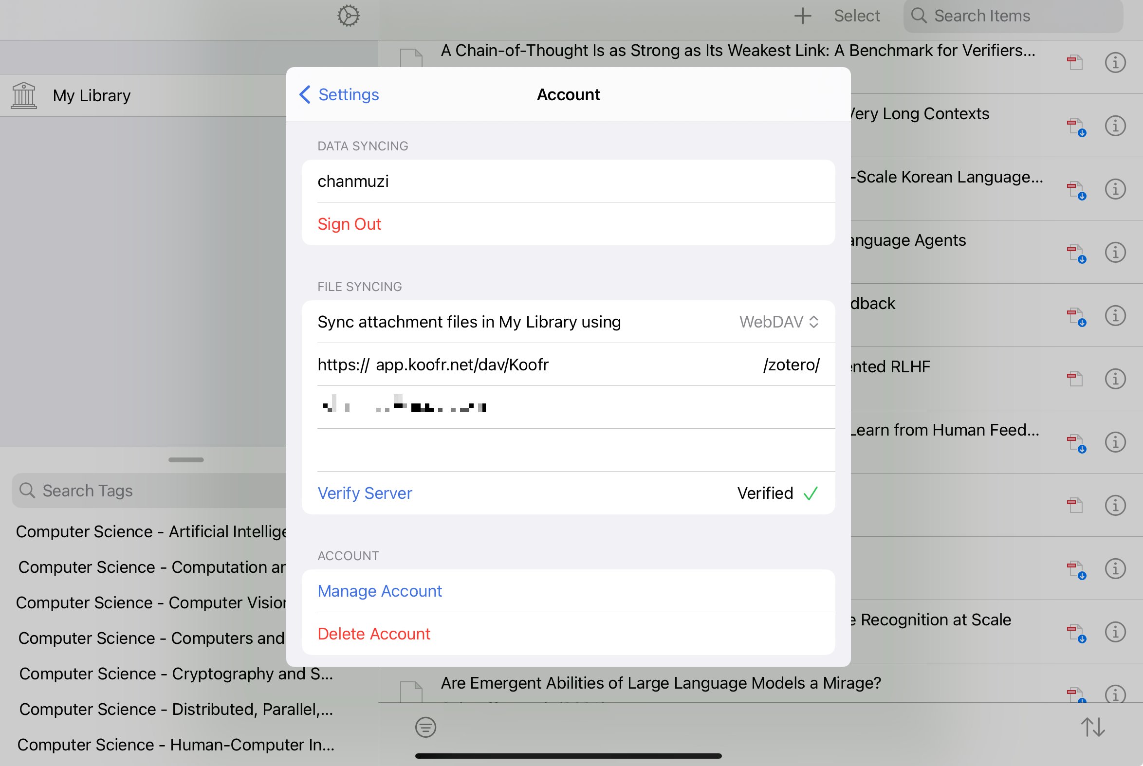Click the My Library building icon
Viewport: 1143px width, 766px height.
click(23, 95)
